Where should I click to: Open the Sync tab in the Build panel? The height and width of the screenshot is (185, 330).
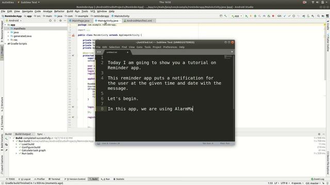[40, 134]
